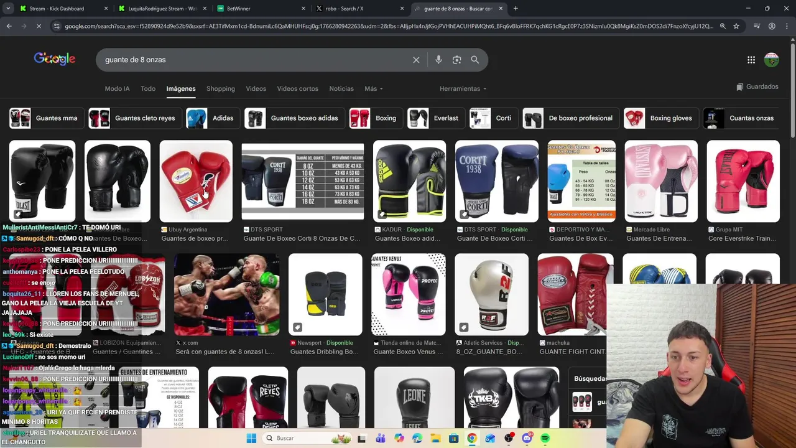Open the Google account avatar

[x=772, y=60]
